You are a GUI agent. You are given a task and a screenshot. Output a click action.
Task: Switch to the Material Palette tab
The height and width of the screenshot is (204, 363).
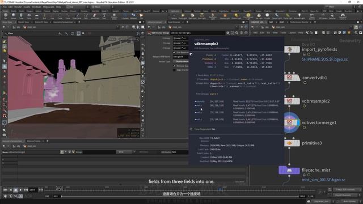point(33,141)
